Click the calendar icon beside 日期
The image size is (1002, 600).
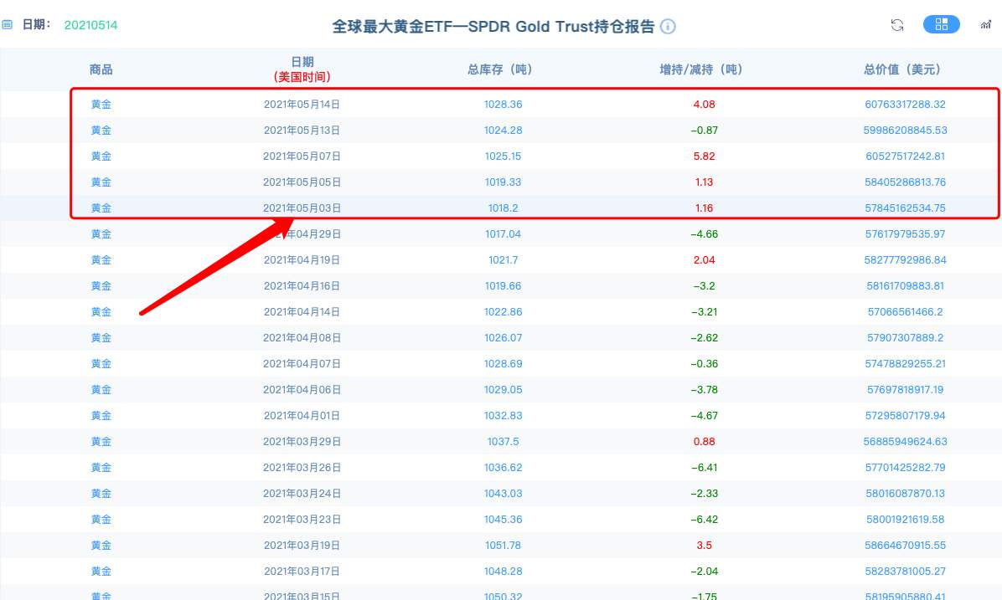click(7, 25)
